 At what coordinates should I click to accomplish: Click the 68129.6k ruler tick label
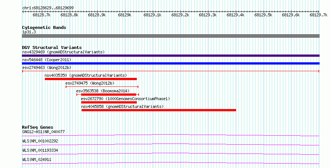click(x=291, y=15)
